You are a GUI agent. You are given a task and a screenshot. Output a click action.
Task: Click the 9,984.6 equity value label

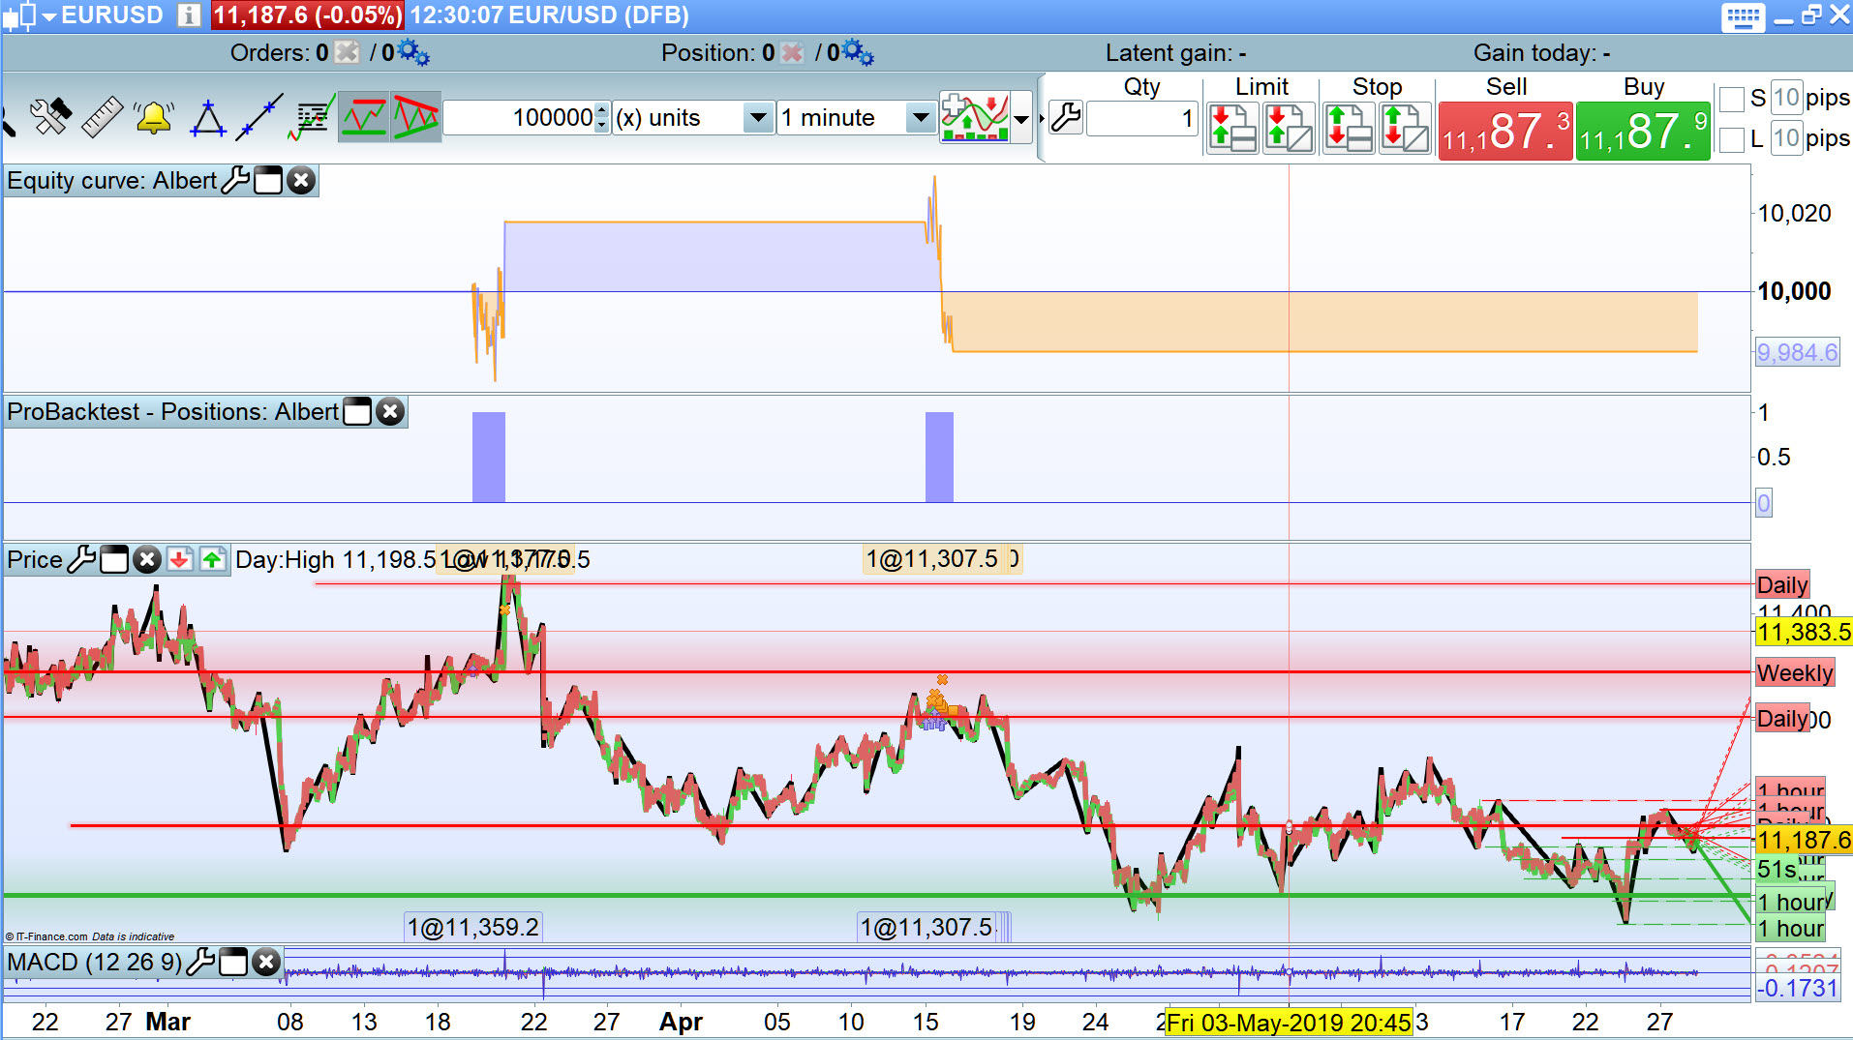(1797, 352)
